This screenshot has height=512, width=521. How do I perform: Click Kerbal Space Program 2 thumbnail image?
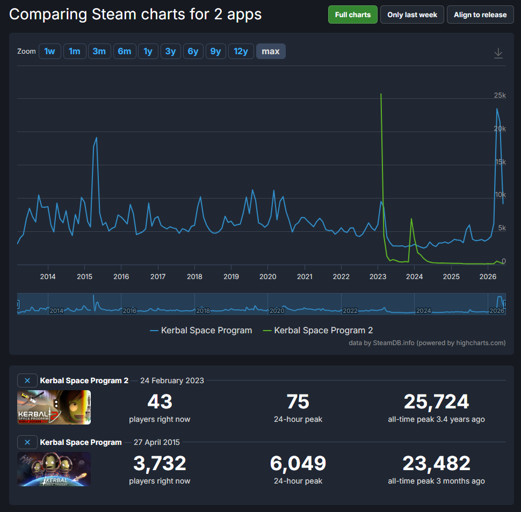click(54, 407)
